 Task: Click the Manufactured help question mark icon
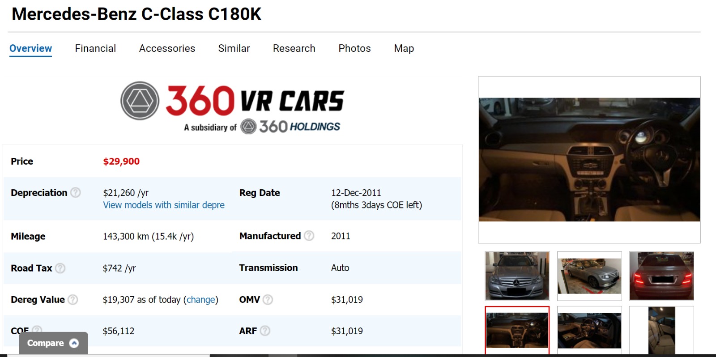(x=309, y=236)
